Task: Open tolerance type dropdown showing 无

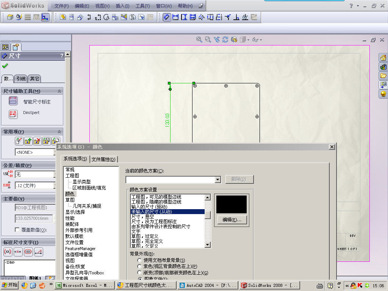Action: point(35,174)
